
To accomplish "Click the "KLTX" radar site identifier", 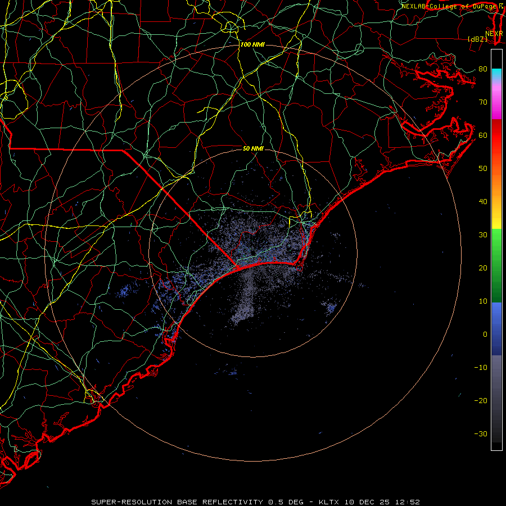I will (x=329, y=502).
